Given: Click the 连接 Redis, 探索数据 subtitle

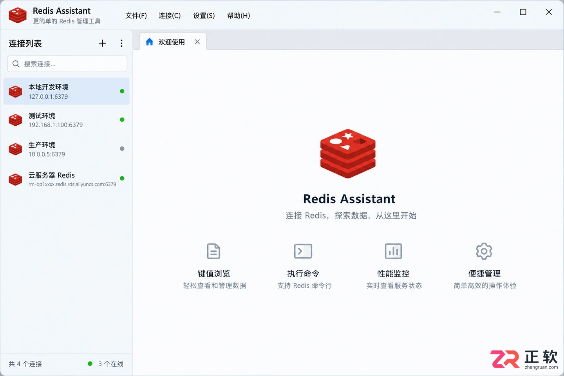Looking at the screenshot, I should coord(351,215).
